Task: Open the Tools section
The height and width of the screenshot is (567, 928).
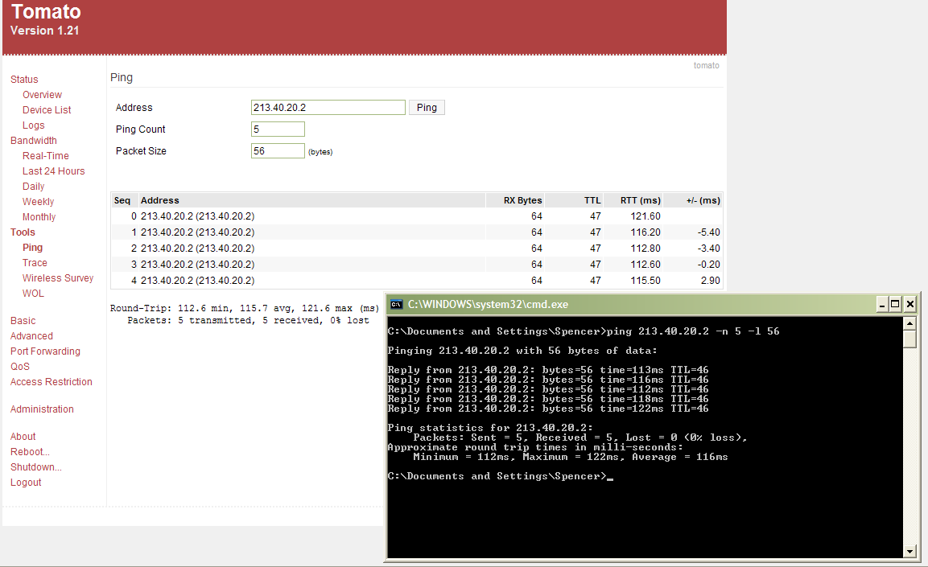Action: 23,232
